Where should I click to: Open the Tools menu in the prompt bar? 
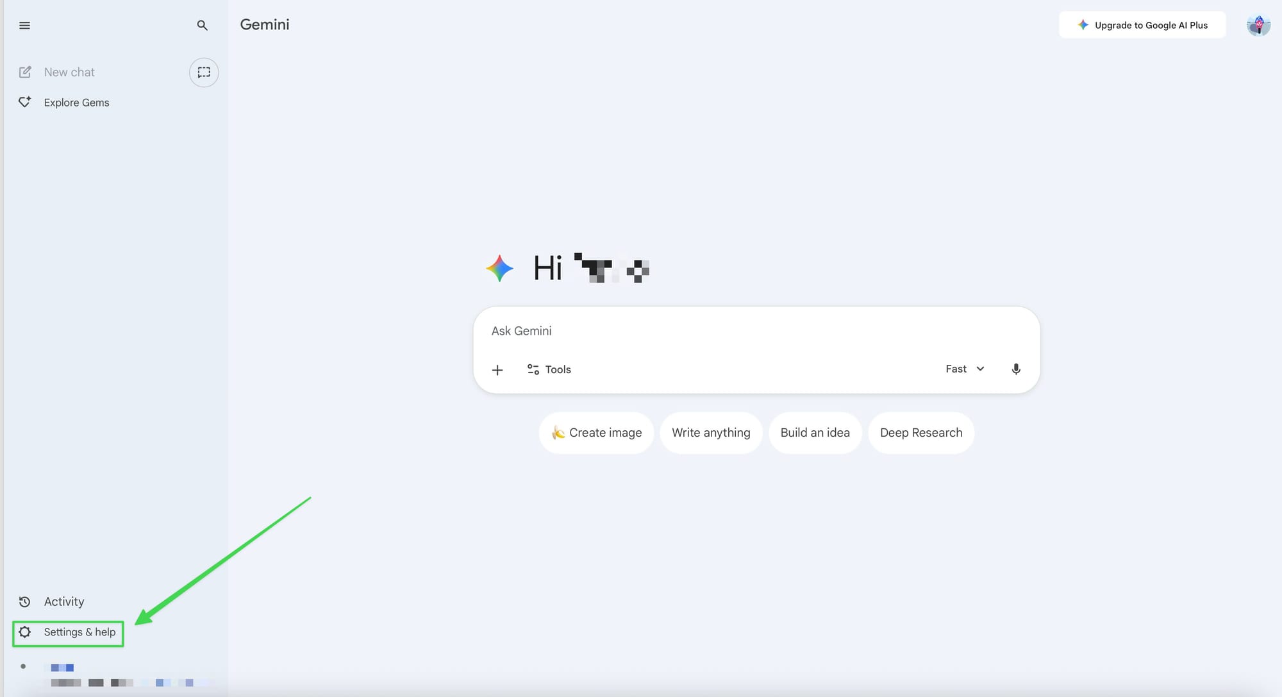pos(548,369)
